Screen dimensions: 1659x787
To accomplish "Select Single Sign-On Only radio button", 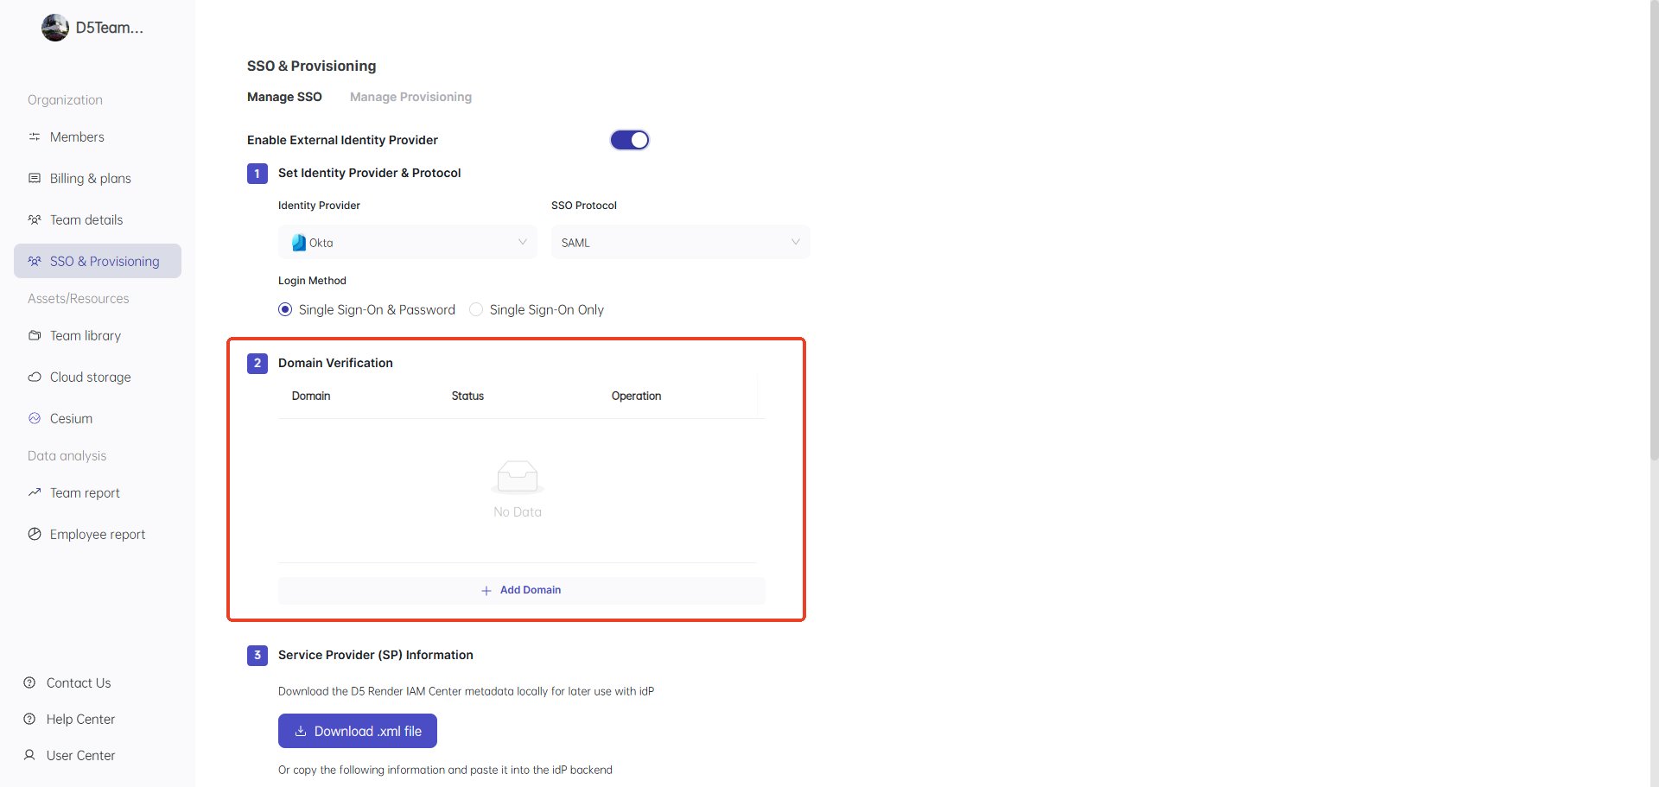I will (476, 310).
